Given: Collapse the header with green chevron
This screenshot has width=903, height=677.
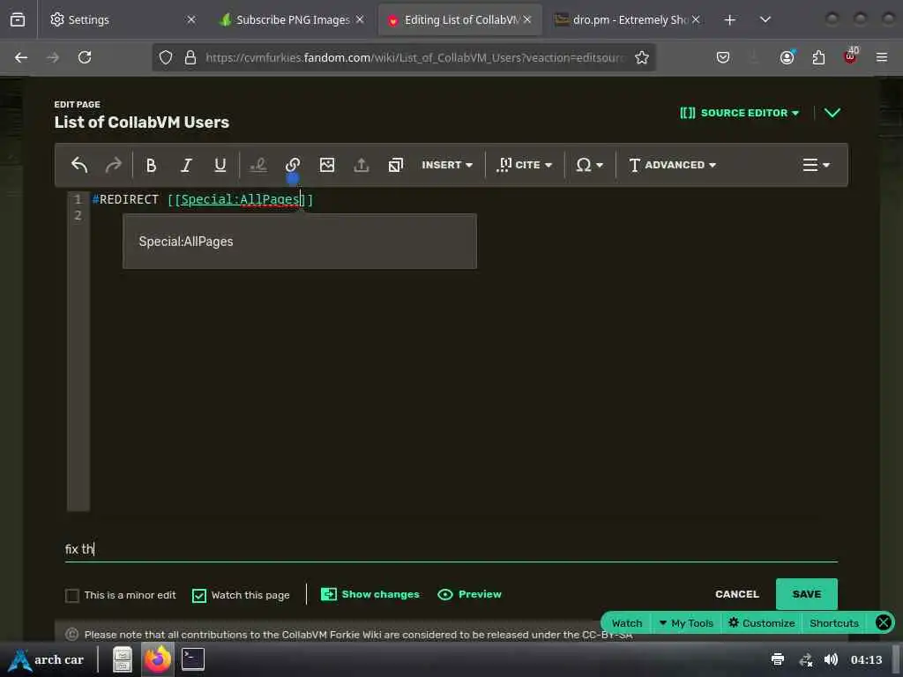Looking at the screenshot, I should (x=832, y=113).
